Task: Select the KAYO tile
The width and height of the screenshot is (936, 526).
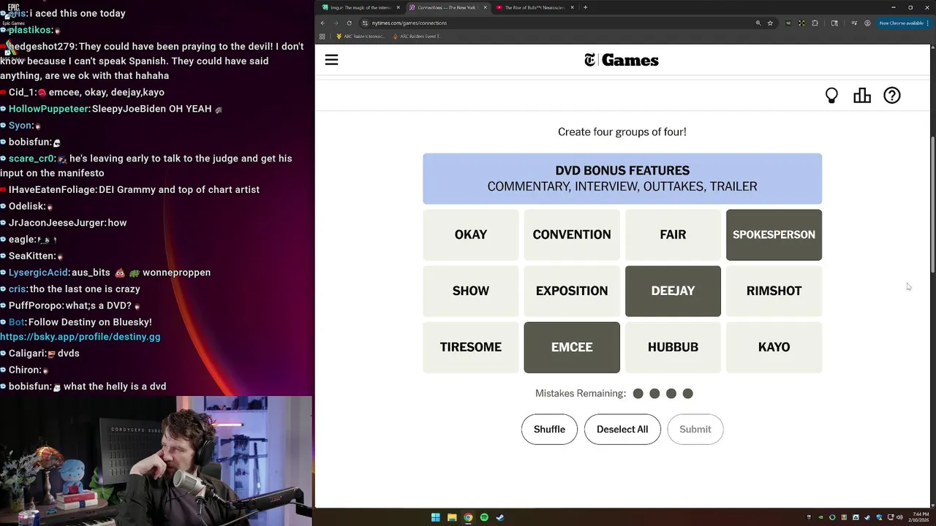Action: coord(774,347)
